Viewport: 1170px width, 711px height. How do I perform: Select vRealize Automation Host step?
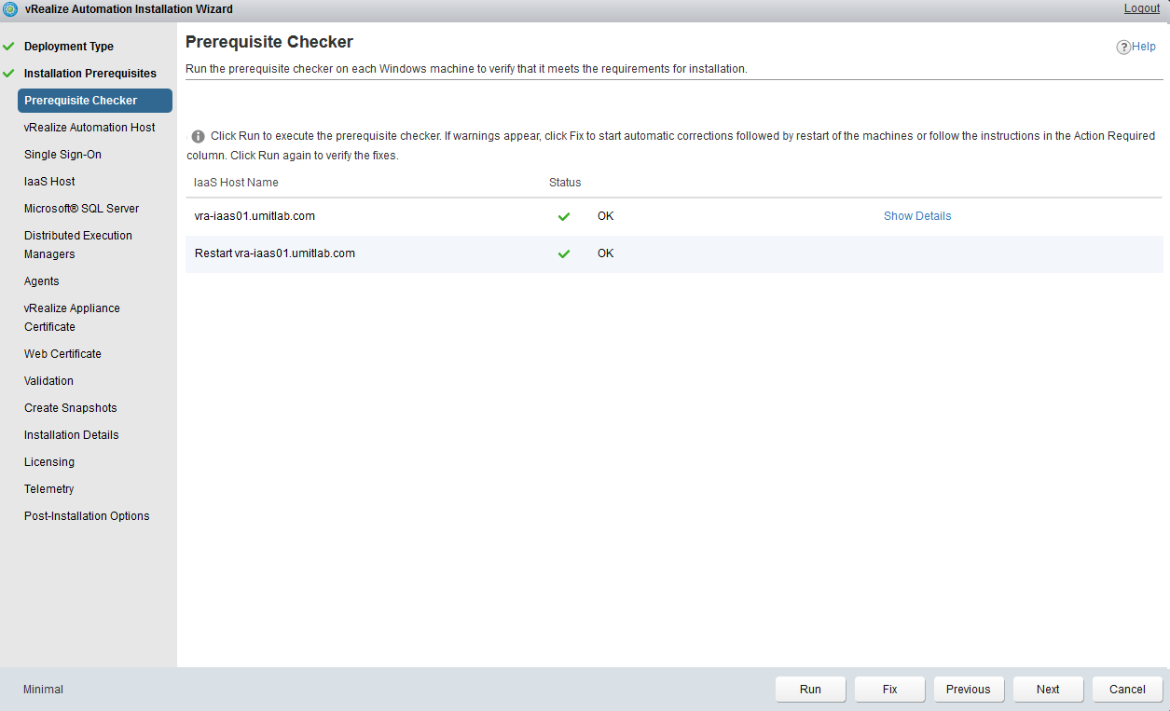[x=89, y=128]
